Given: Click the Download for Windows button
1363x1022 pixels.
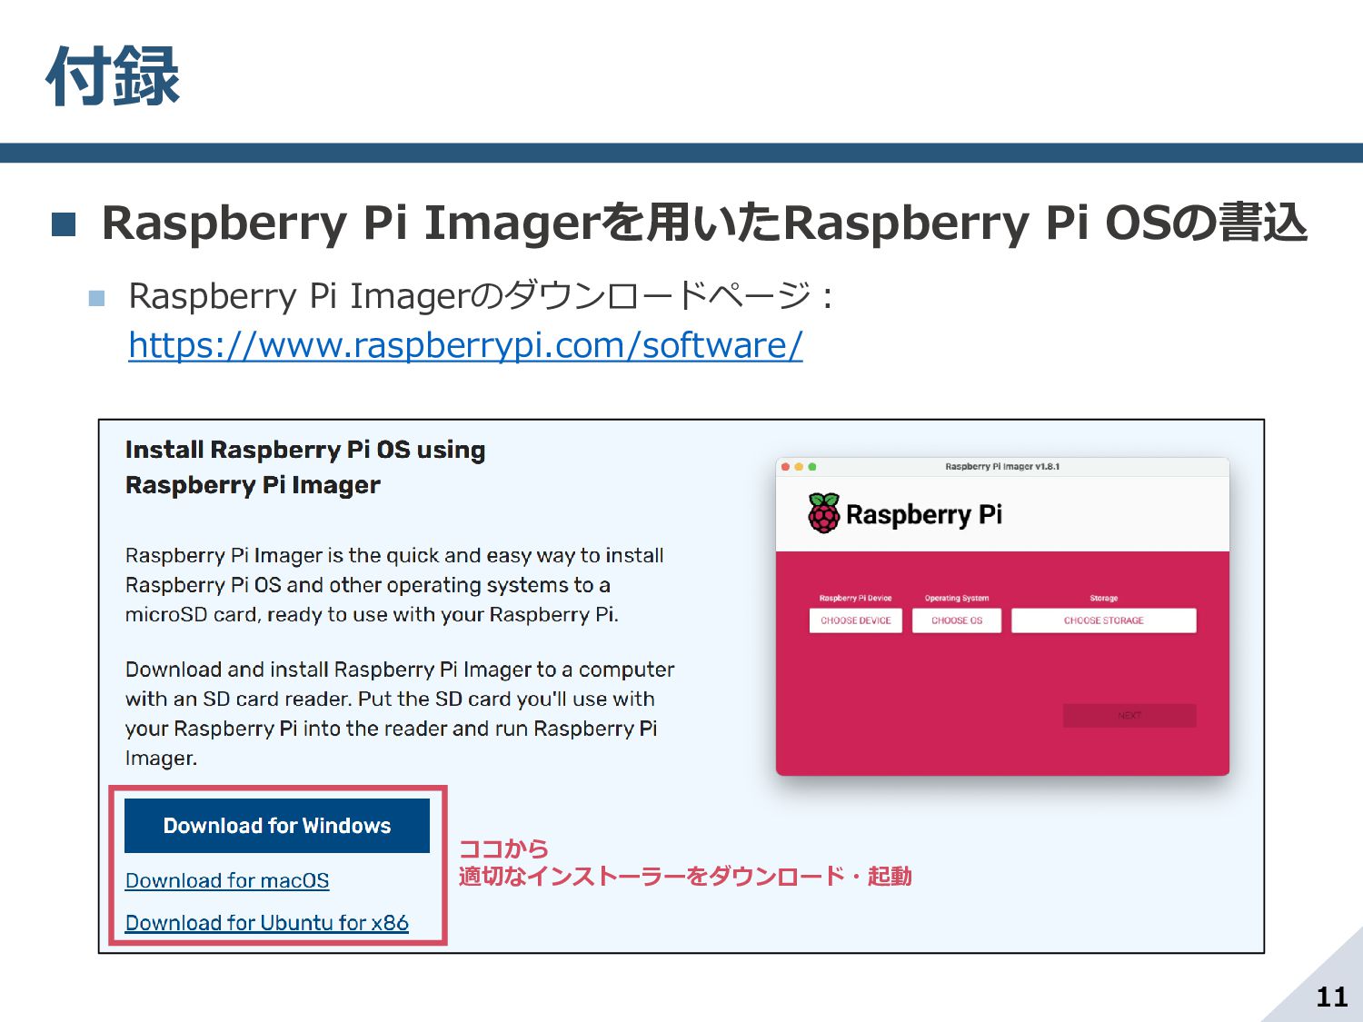Looking at the screenshot, I should (x=277, y=826).
